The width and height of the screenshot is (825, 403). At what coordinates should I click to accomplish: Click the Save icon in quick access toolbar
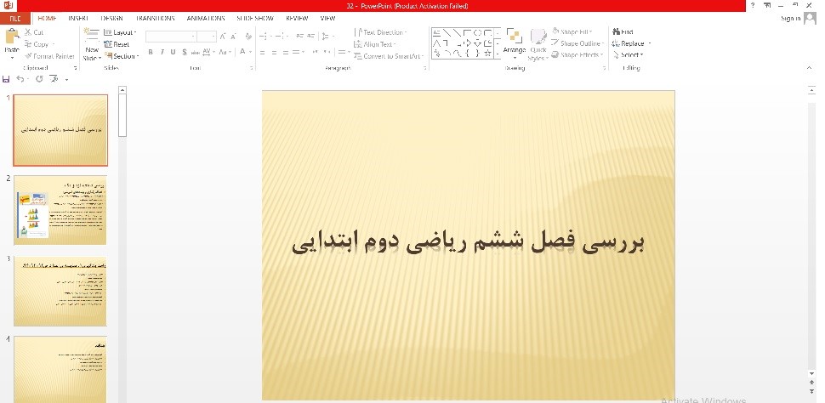click(x=8, y=79)
